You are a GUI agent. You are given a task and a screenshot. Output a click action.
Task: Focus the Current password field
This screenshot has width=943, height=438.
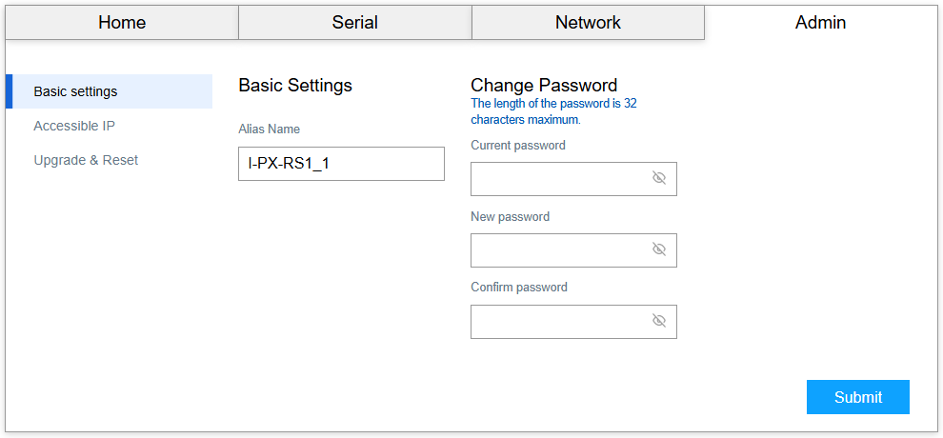coord(558,179)
